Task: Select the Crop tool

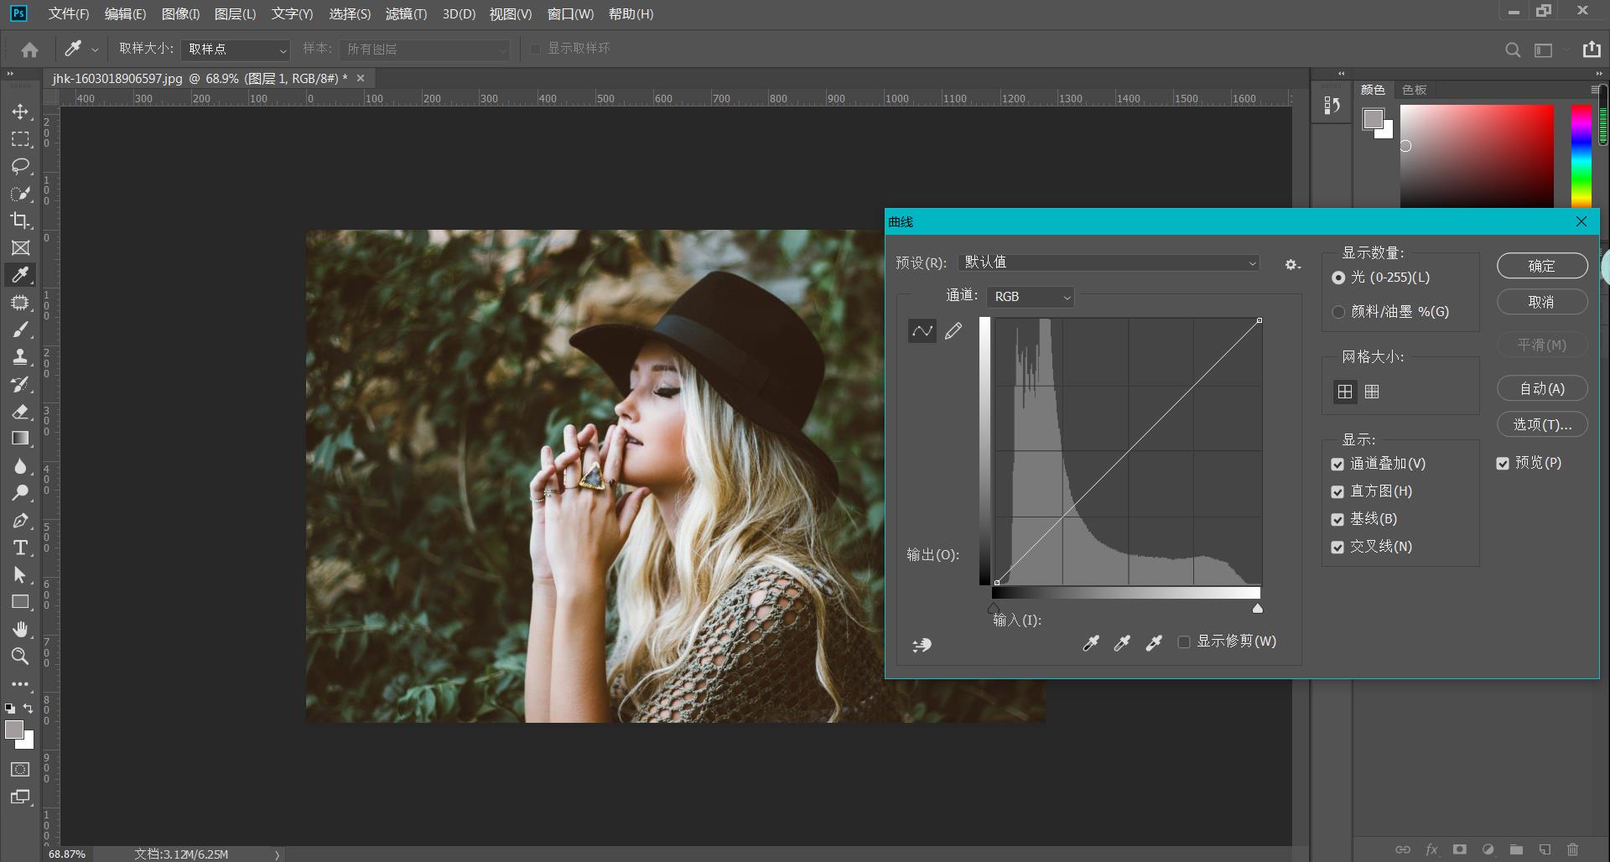Action: point(20,221)
